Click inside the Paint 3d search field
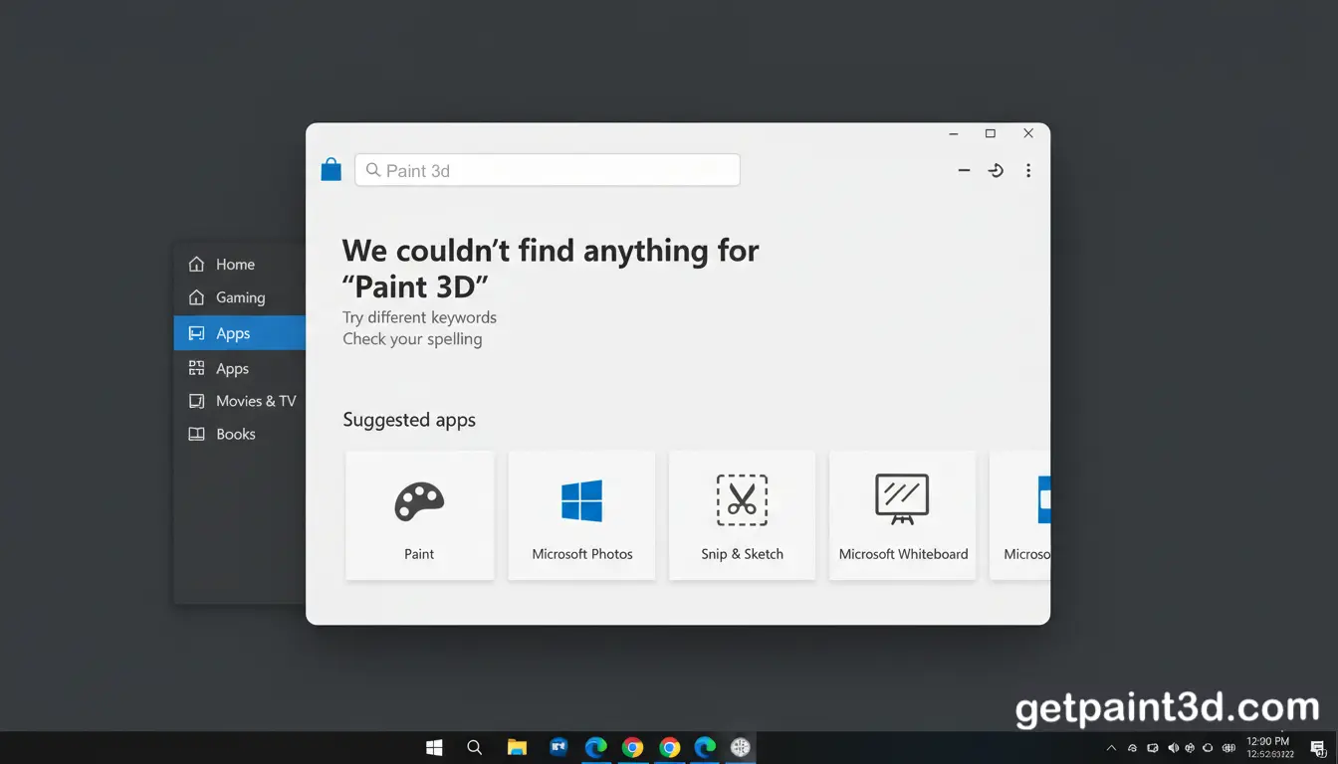This screenshot has width=1338, height=764. pos(548,170)
